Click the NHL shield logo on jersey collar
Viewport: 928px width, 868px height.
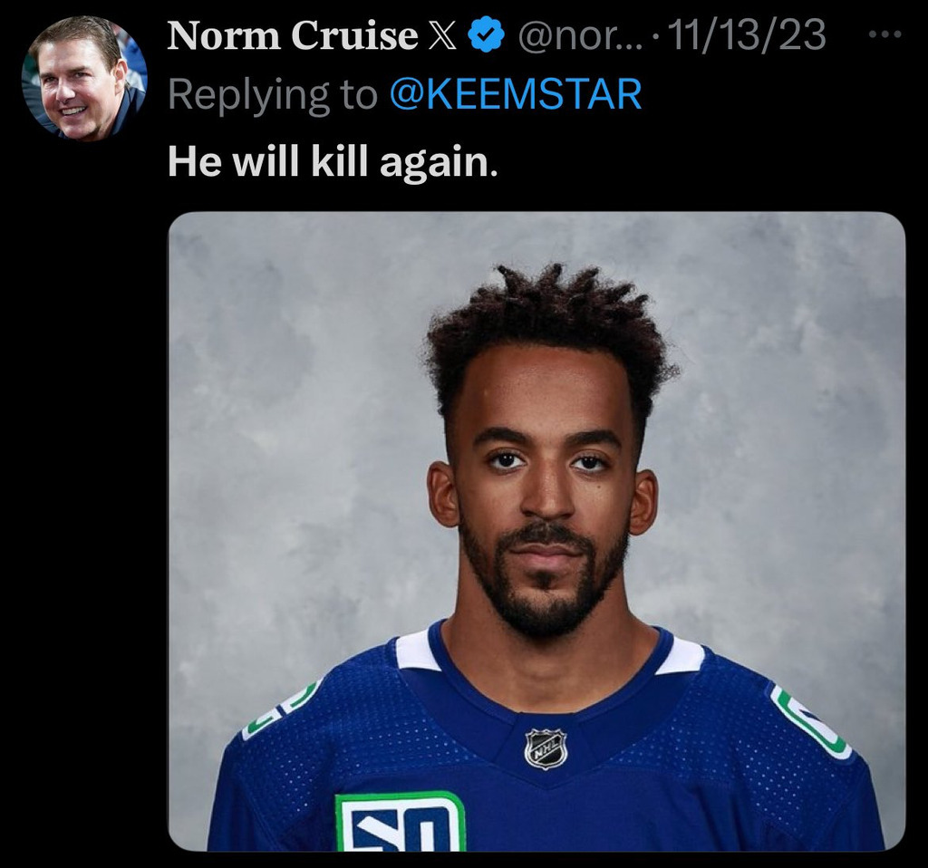546,749
